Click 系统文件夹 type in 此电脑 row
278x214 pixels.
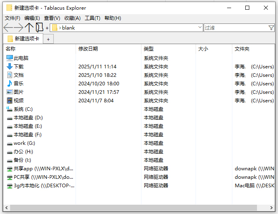[x=156, y=58]
